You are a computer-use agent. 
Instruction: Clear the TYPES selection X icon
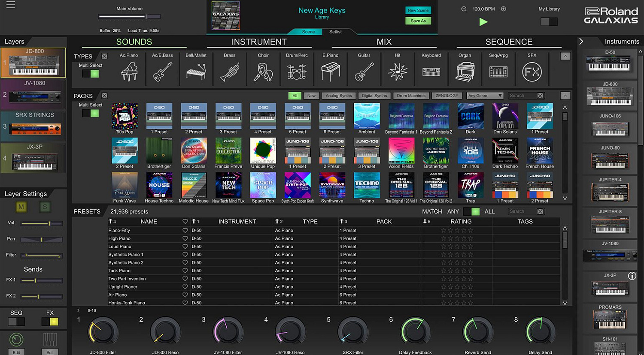point(104,56)
